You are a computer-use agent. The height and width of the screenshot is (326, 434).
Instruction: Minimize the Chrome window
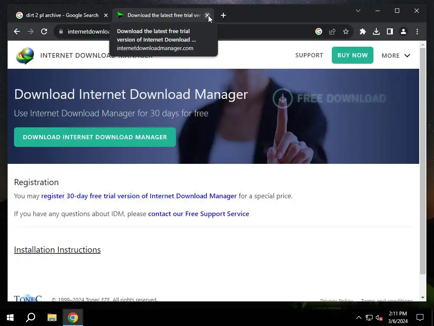click(378, 11)
